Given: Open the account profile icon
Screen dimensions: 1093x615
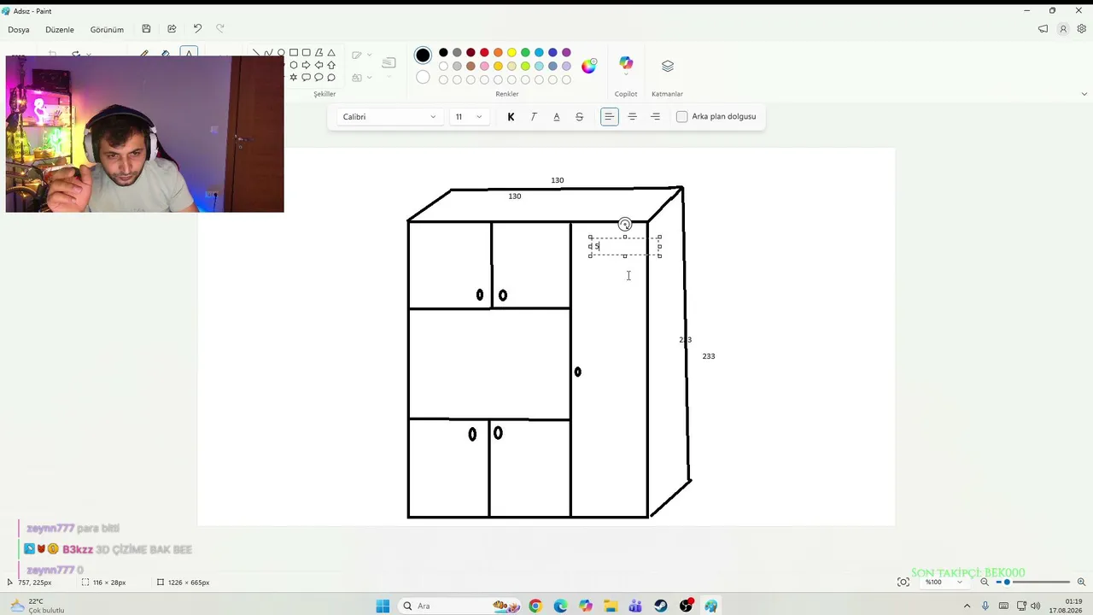Looking at the screenshot, I should 1063,29.
